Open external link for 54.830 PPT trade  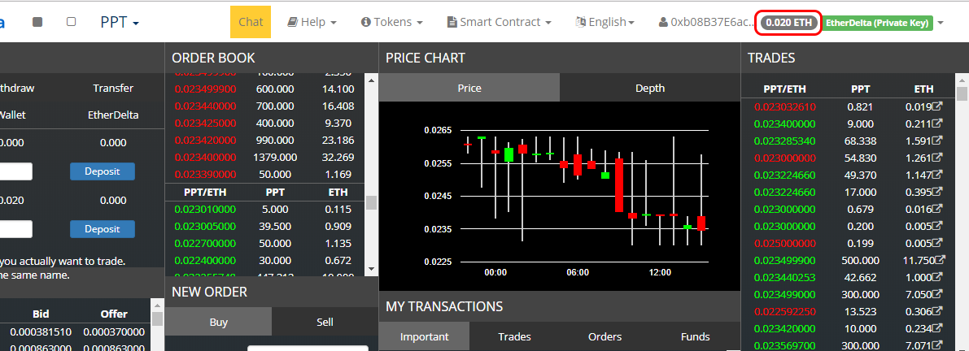[937, 158]
